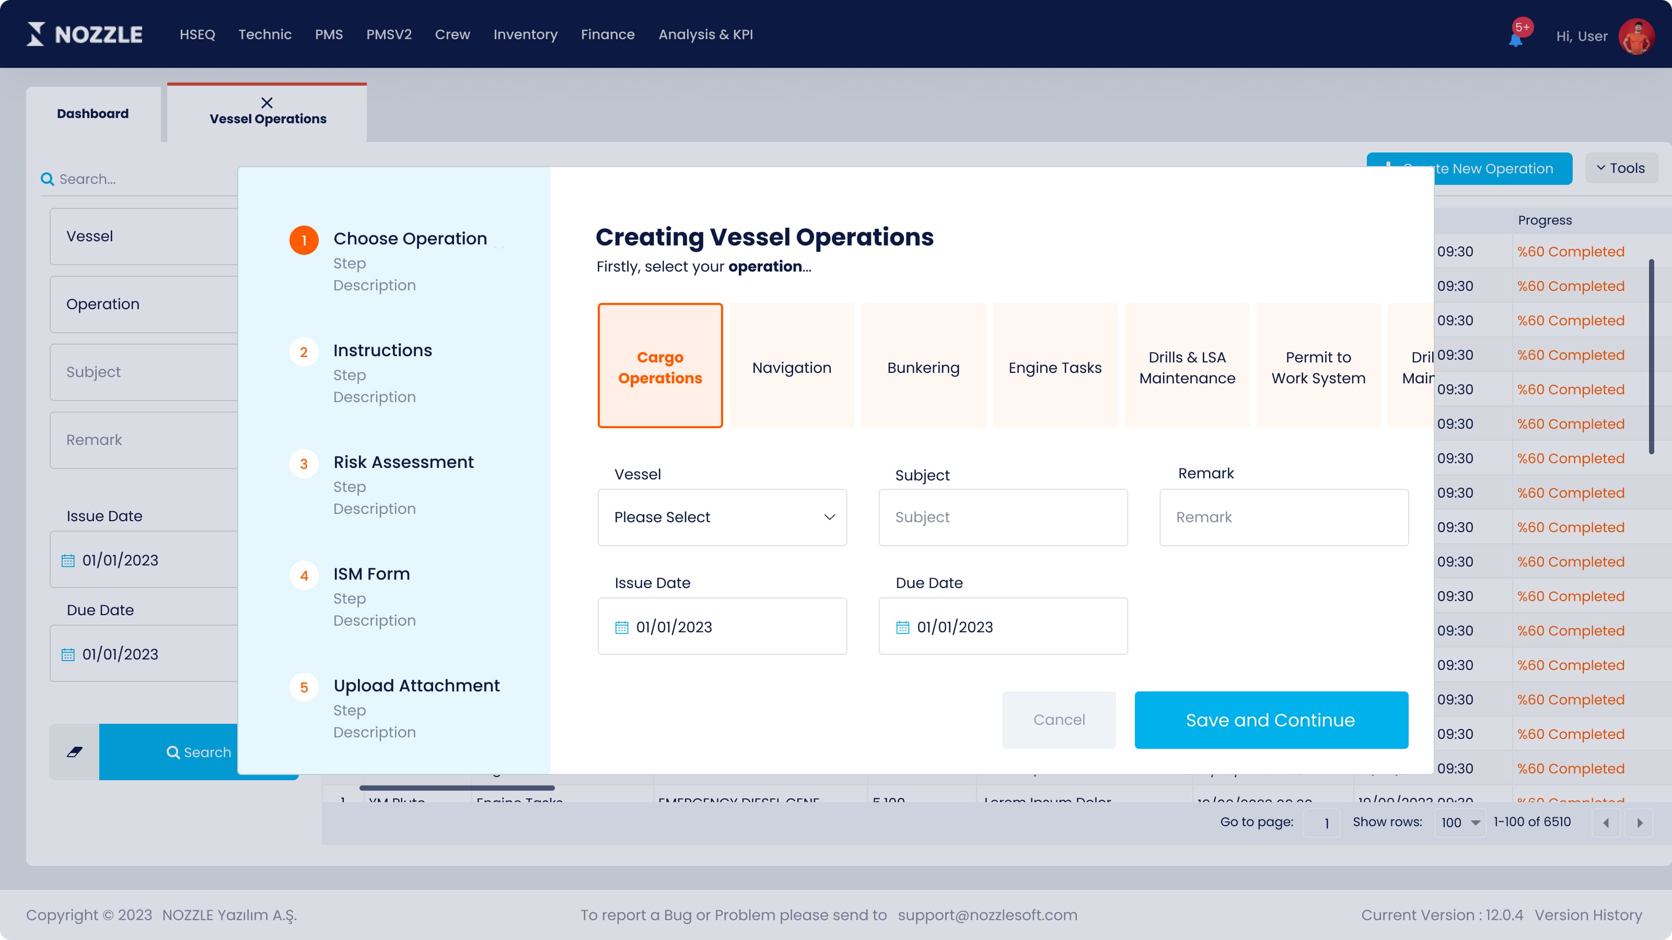The image size is (1672, 940).
Task: Open the Finance menu
Action: [608, 34]
